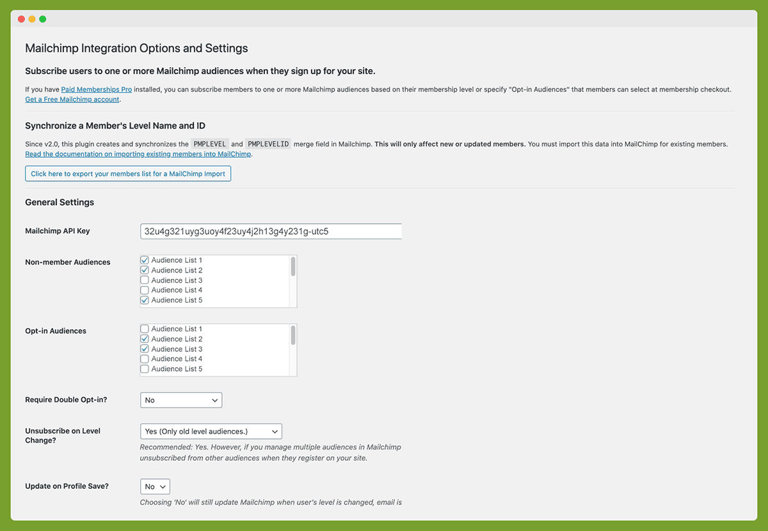Click the PMPLEVEL merge field code
Image resolution: width=768 pixels, height=531 pixels.
click(x=210, y=144)
